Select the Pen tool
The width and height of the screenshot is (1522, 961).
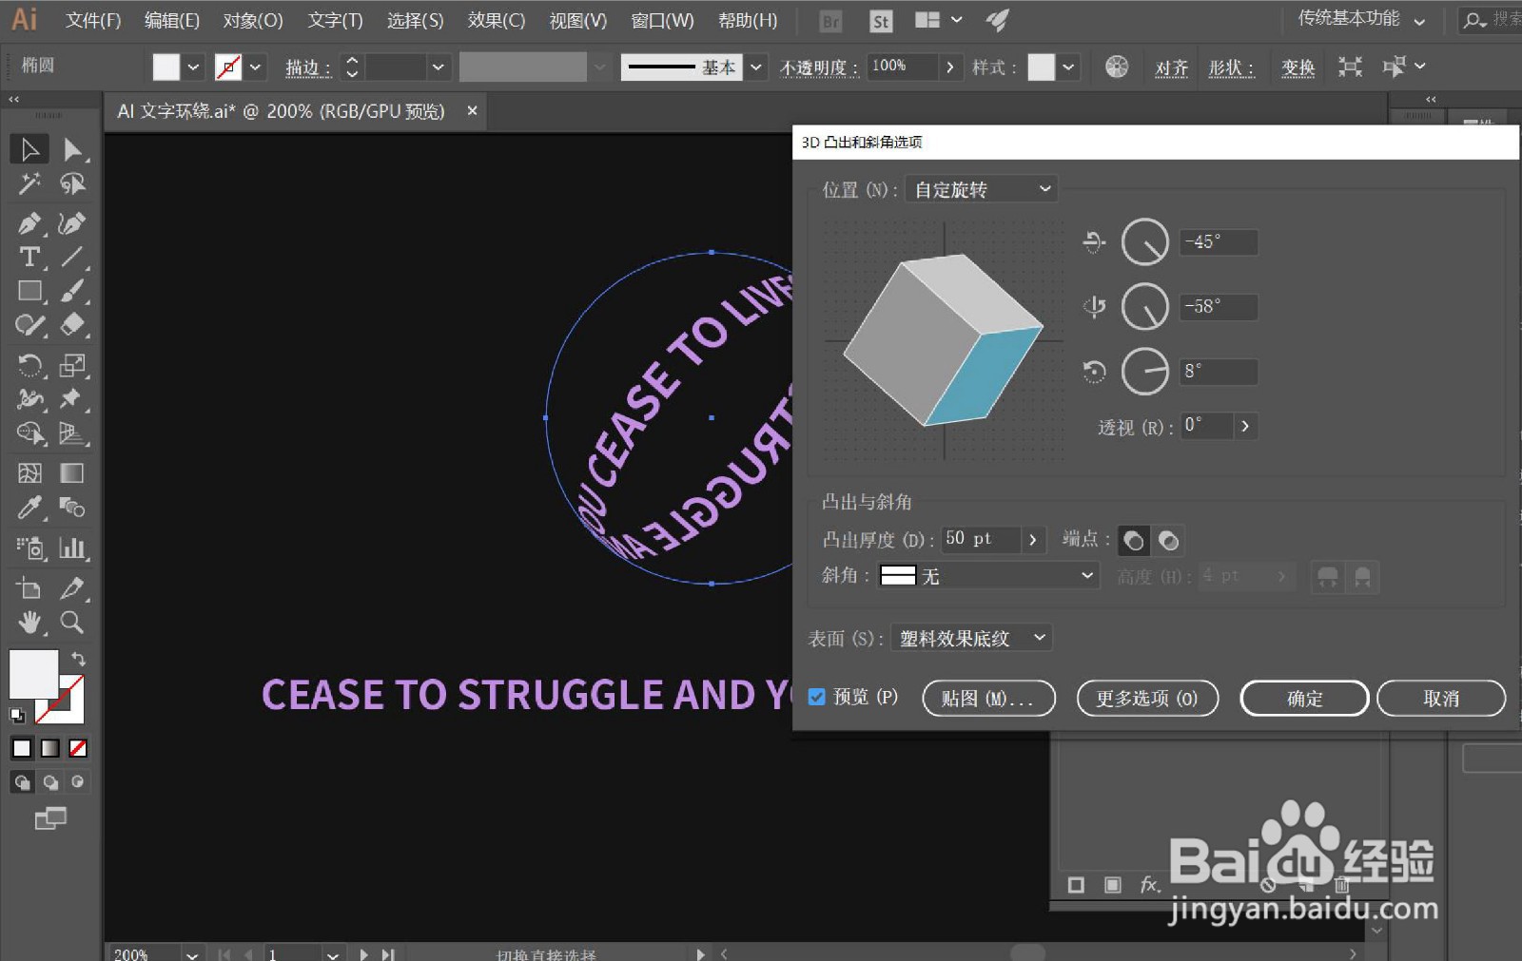click(x=29, y=222)
